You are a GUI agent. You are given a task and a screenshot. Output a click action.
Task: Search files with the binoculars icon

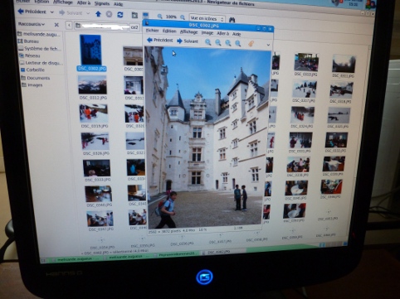click(x=232, y=20)
